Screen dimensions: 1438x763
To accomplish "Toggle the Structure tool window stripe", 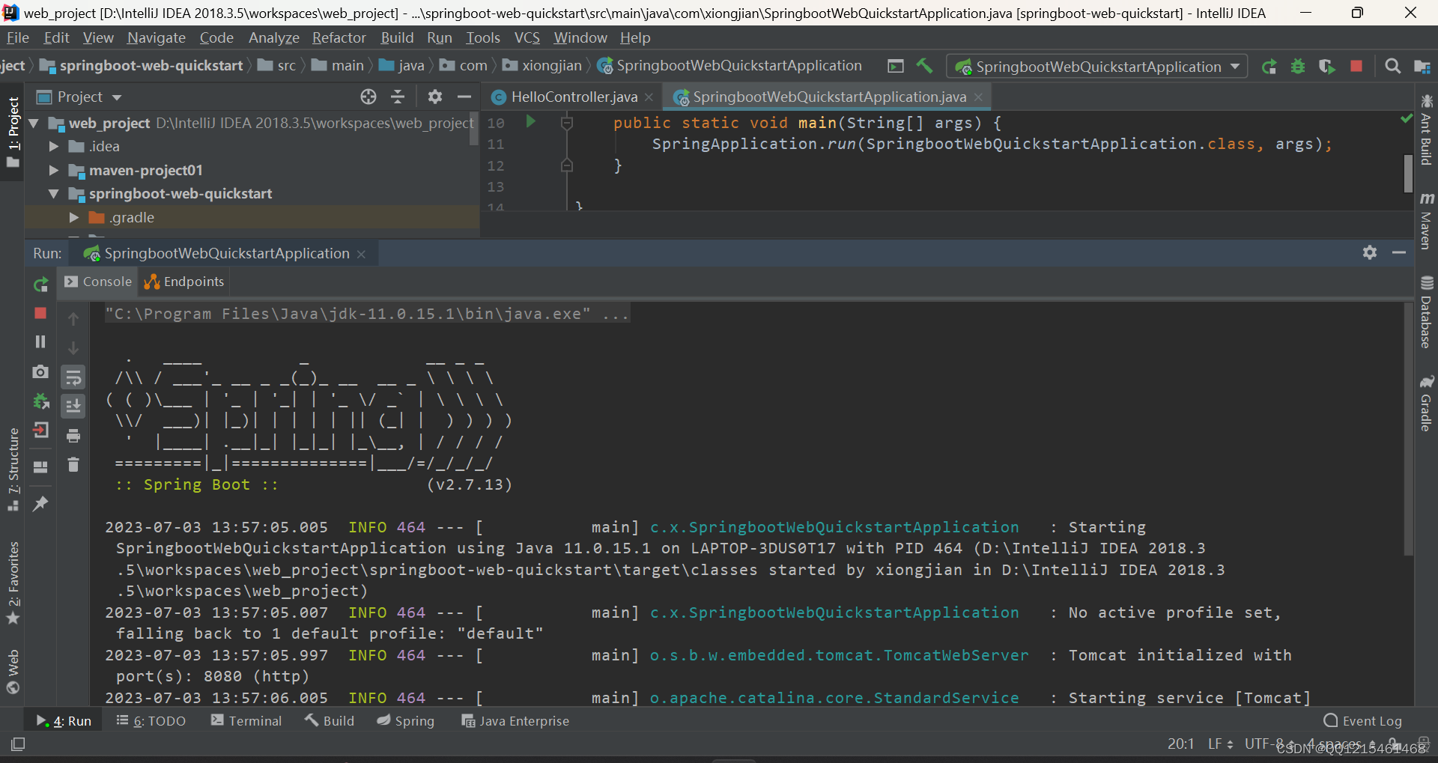I will [x=13, y=469].
